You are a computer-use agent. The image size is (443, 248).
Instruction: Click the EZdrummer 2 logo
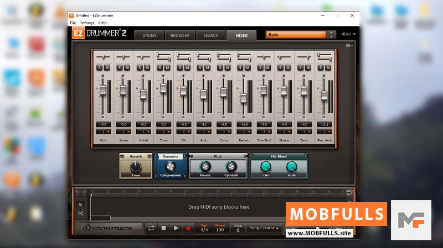[100, 33]
